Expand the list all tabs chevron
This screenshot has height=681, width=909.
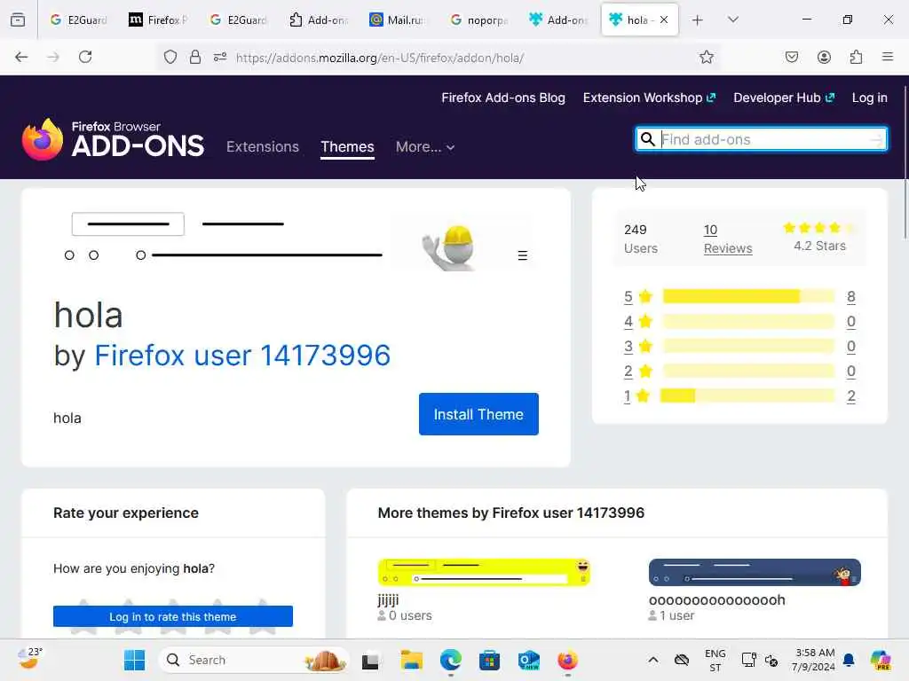[x=733, y=20]
